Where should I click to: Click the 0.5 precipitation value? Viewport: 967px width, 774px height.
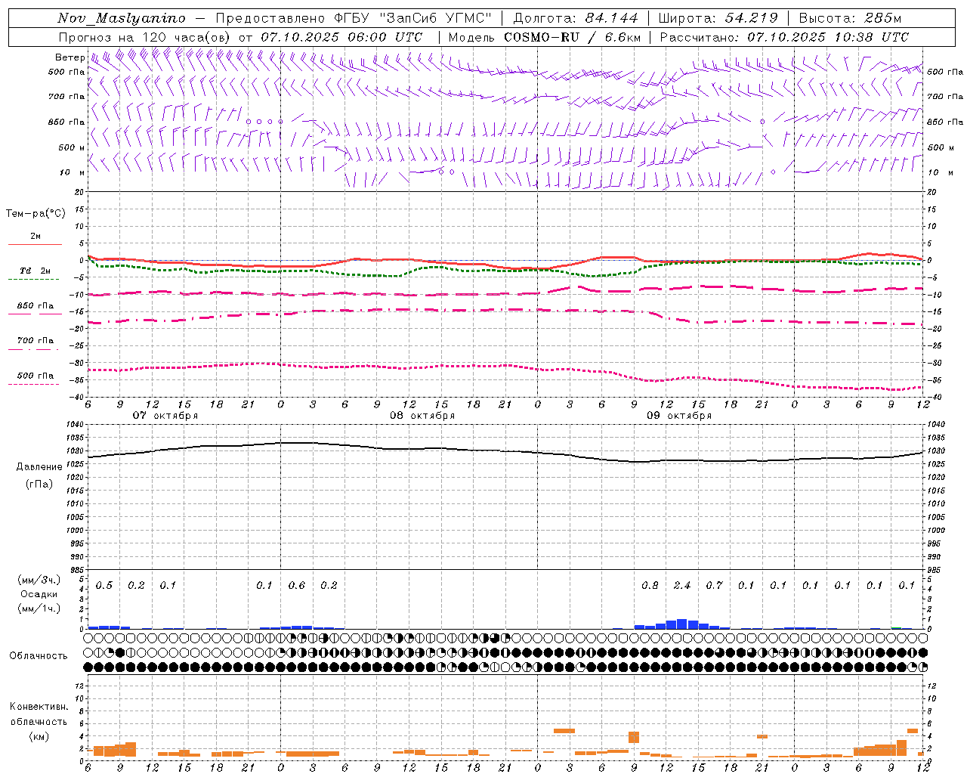pyautogui.click(x=104, y=585)
